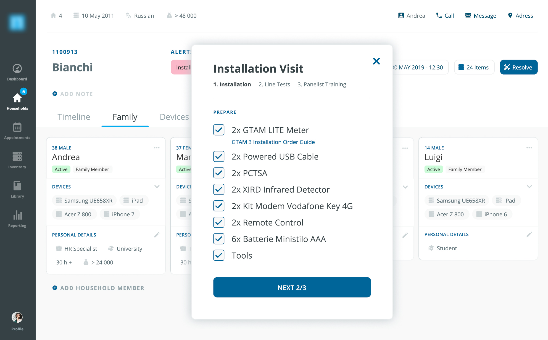
Task: Uncheck the Tools checkbox
Action: (218, 255)
